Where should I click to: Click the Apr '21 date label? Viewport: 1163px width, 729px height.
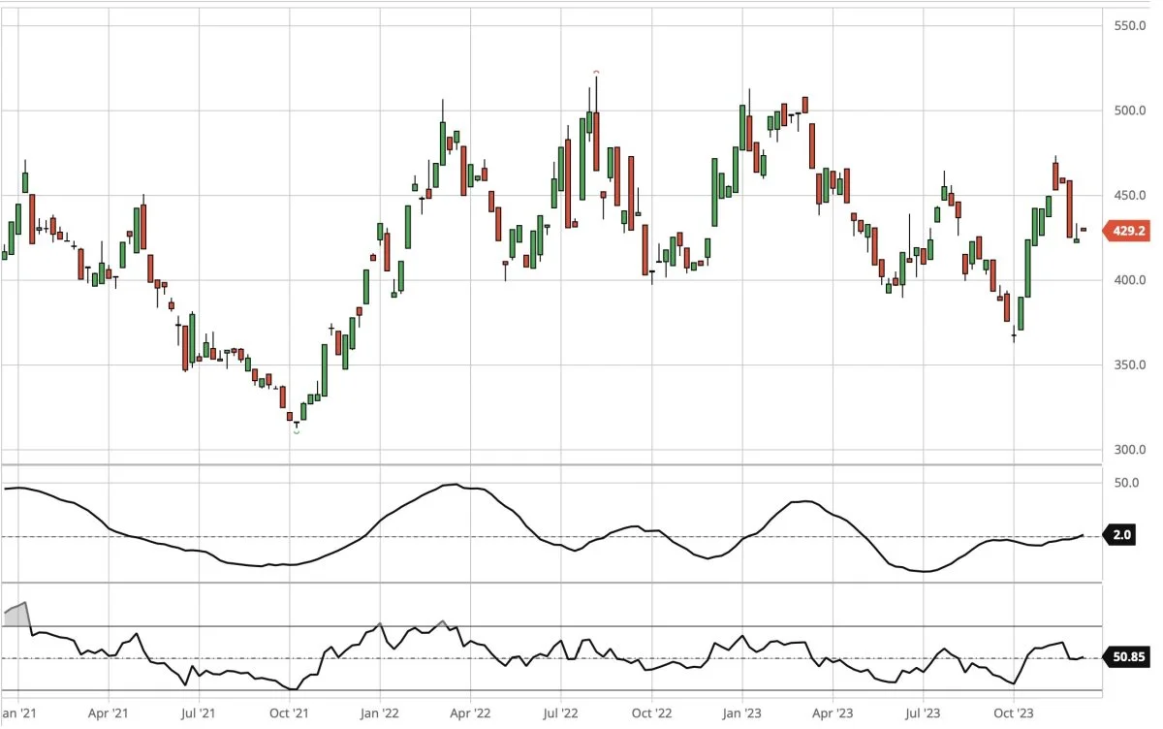108,713
